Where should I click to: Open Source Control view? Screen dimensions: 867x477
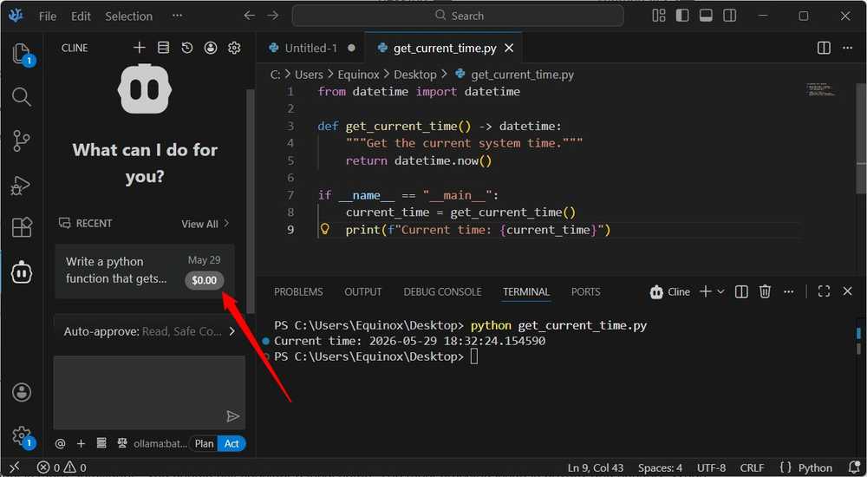(x=21, y=140)
